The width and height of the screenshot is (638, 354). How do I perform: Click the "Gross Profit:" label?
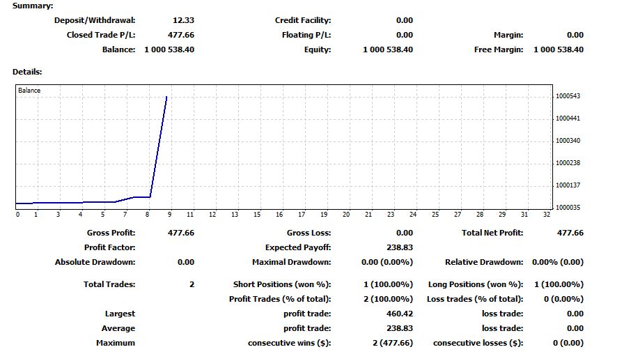(x=111, y=233)
